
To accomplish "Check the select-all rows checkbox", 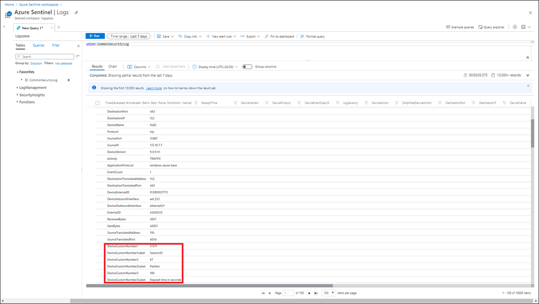I will 98,103.
